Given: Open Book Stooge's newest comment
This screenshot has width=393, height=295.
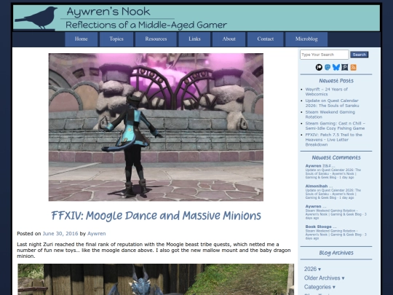Looking at the screenshot, I should click(336, 232).
